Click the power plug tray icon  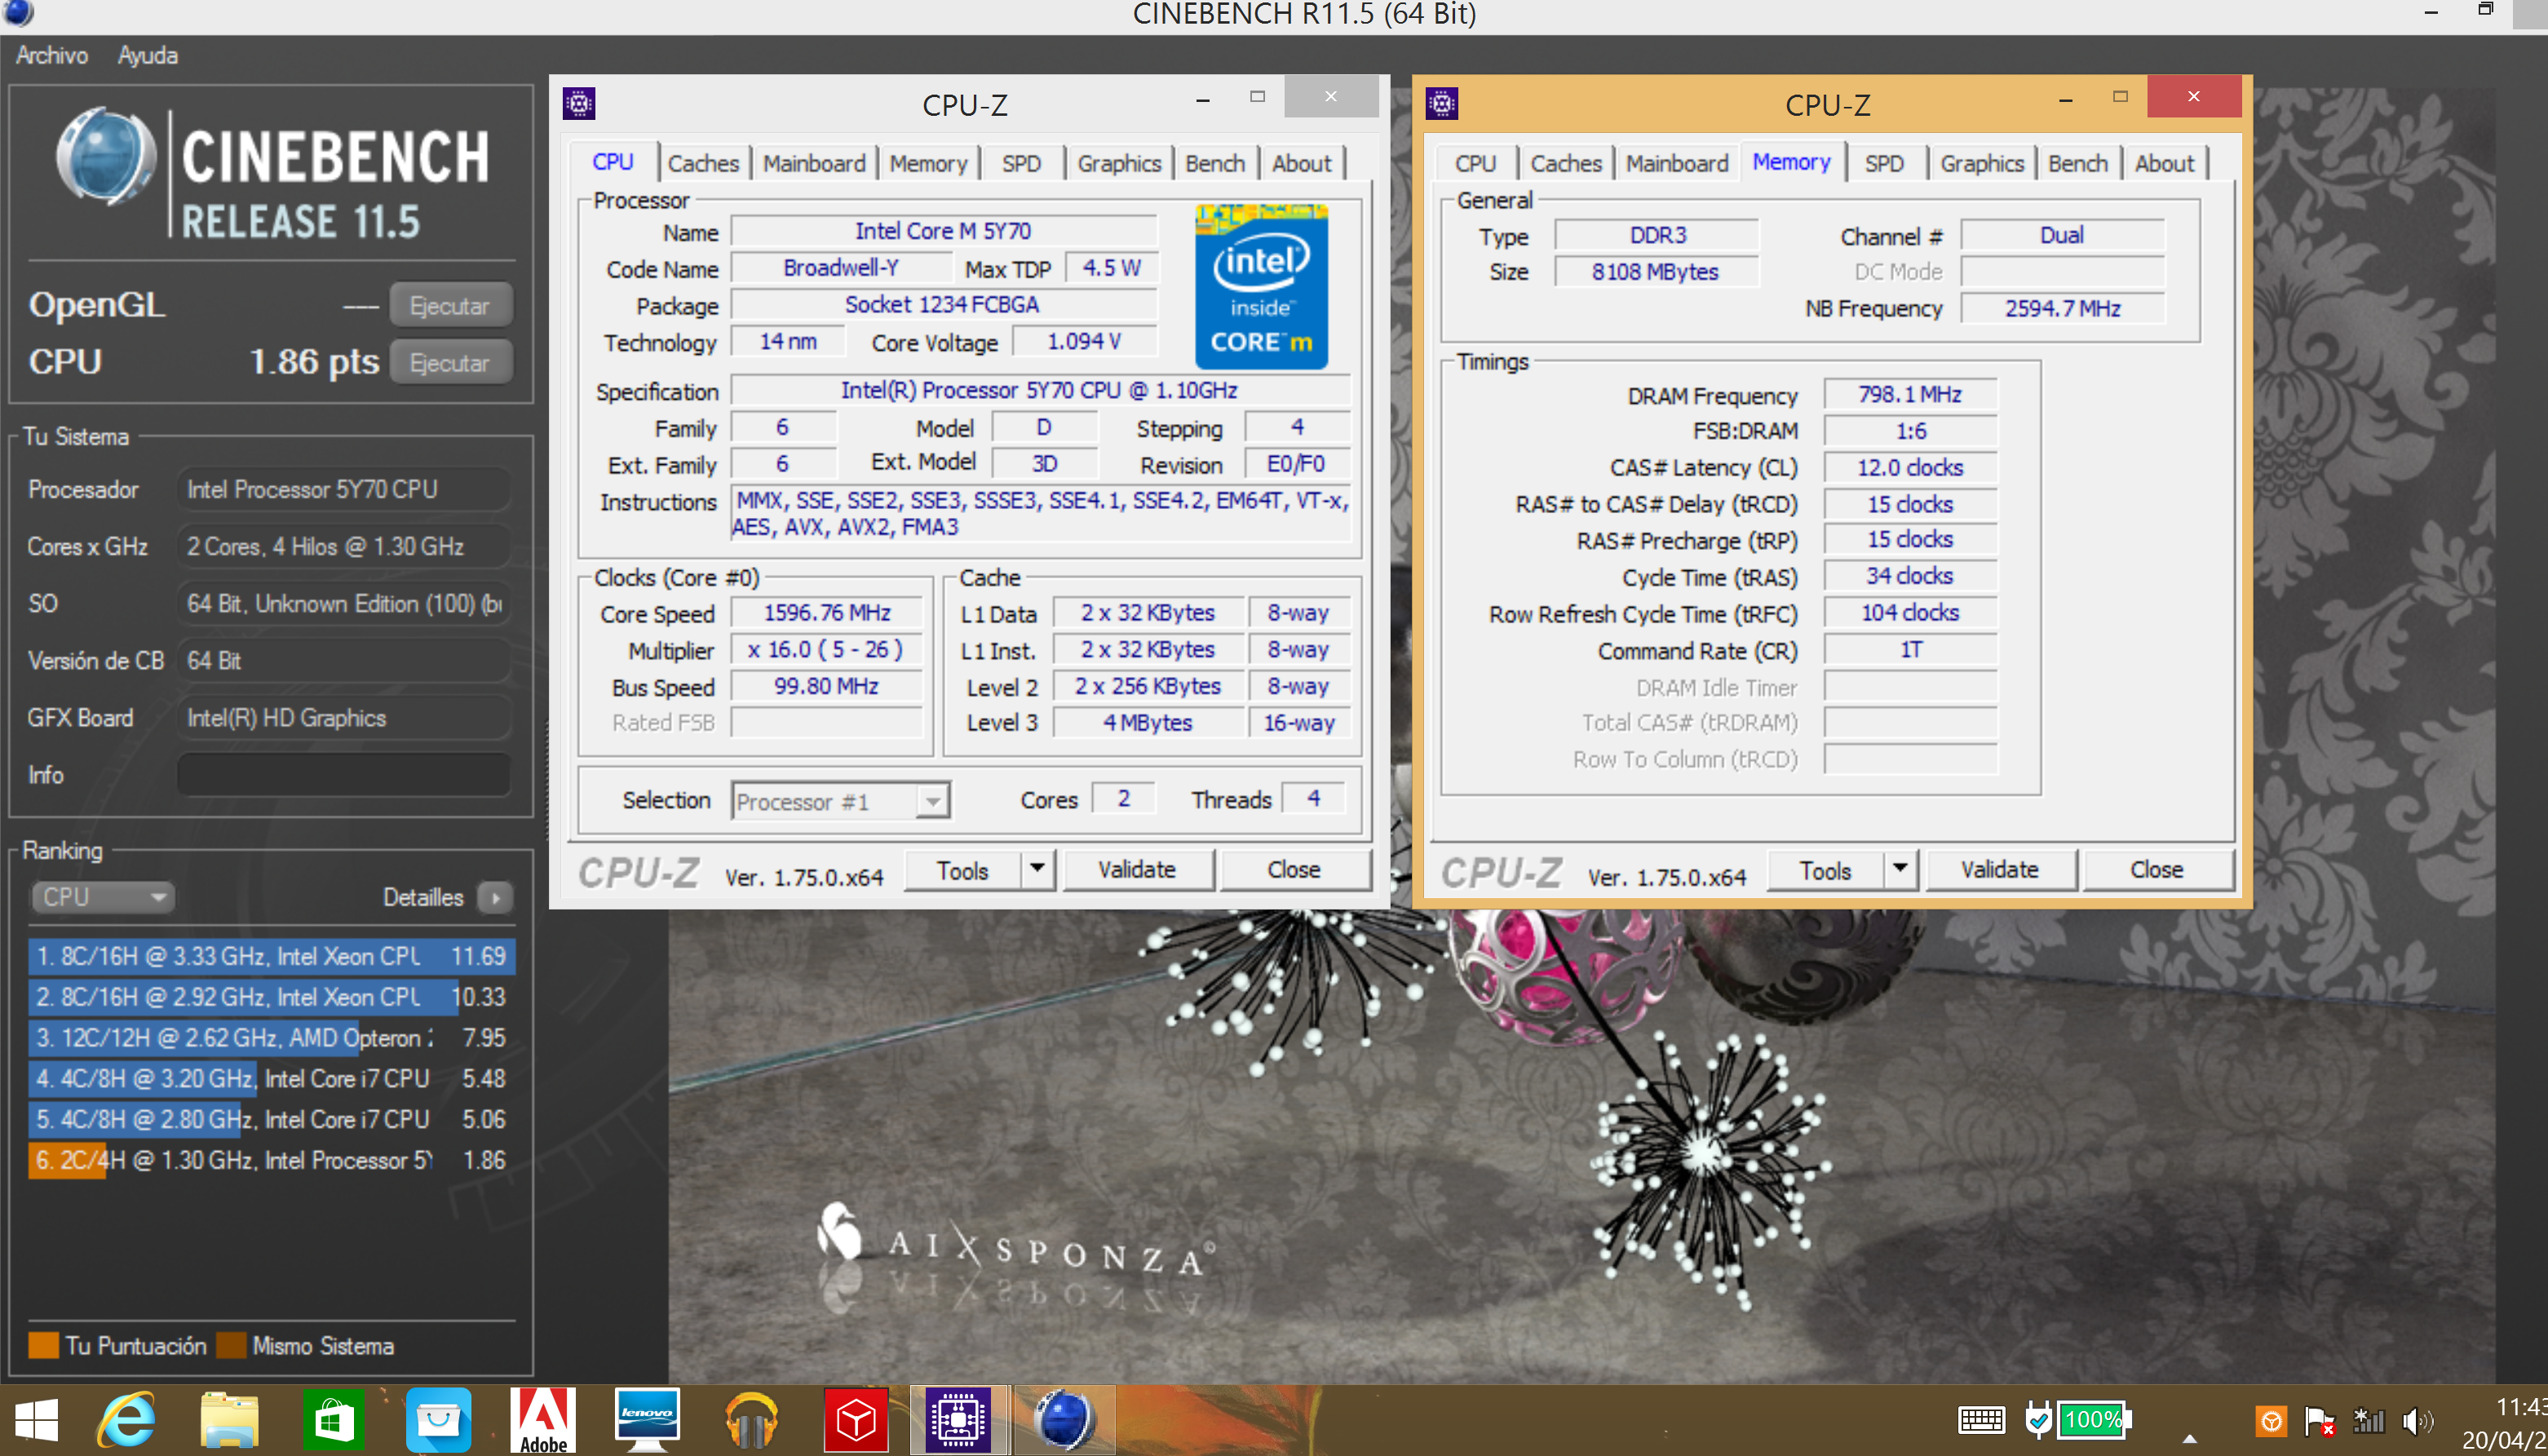tap(2037, 1420)
